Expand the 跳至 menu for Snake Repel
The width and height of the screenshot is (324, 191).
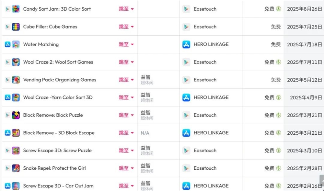(126, 168)
